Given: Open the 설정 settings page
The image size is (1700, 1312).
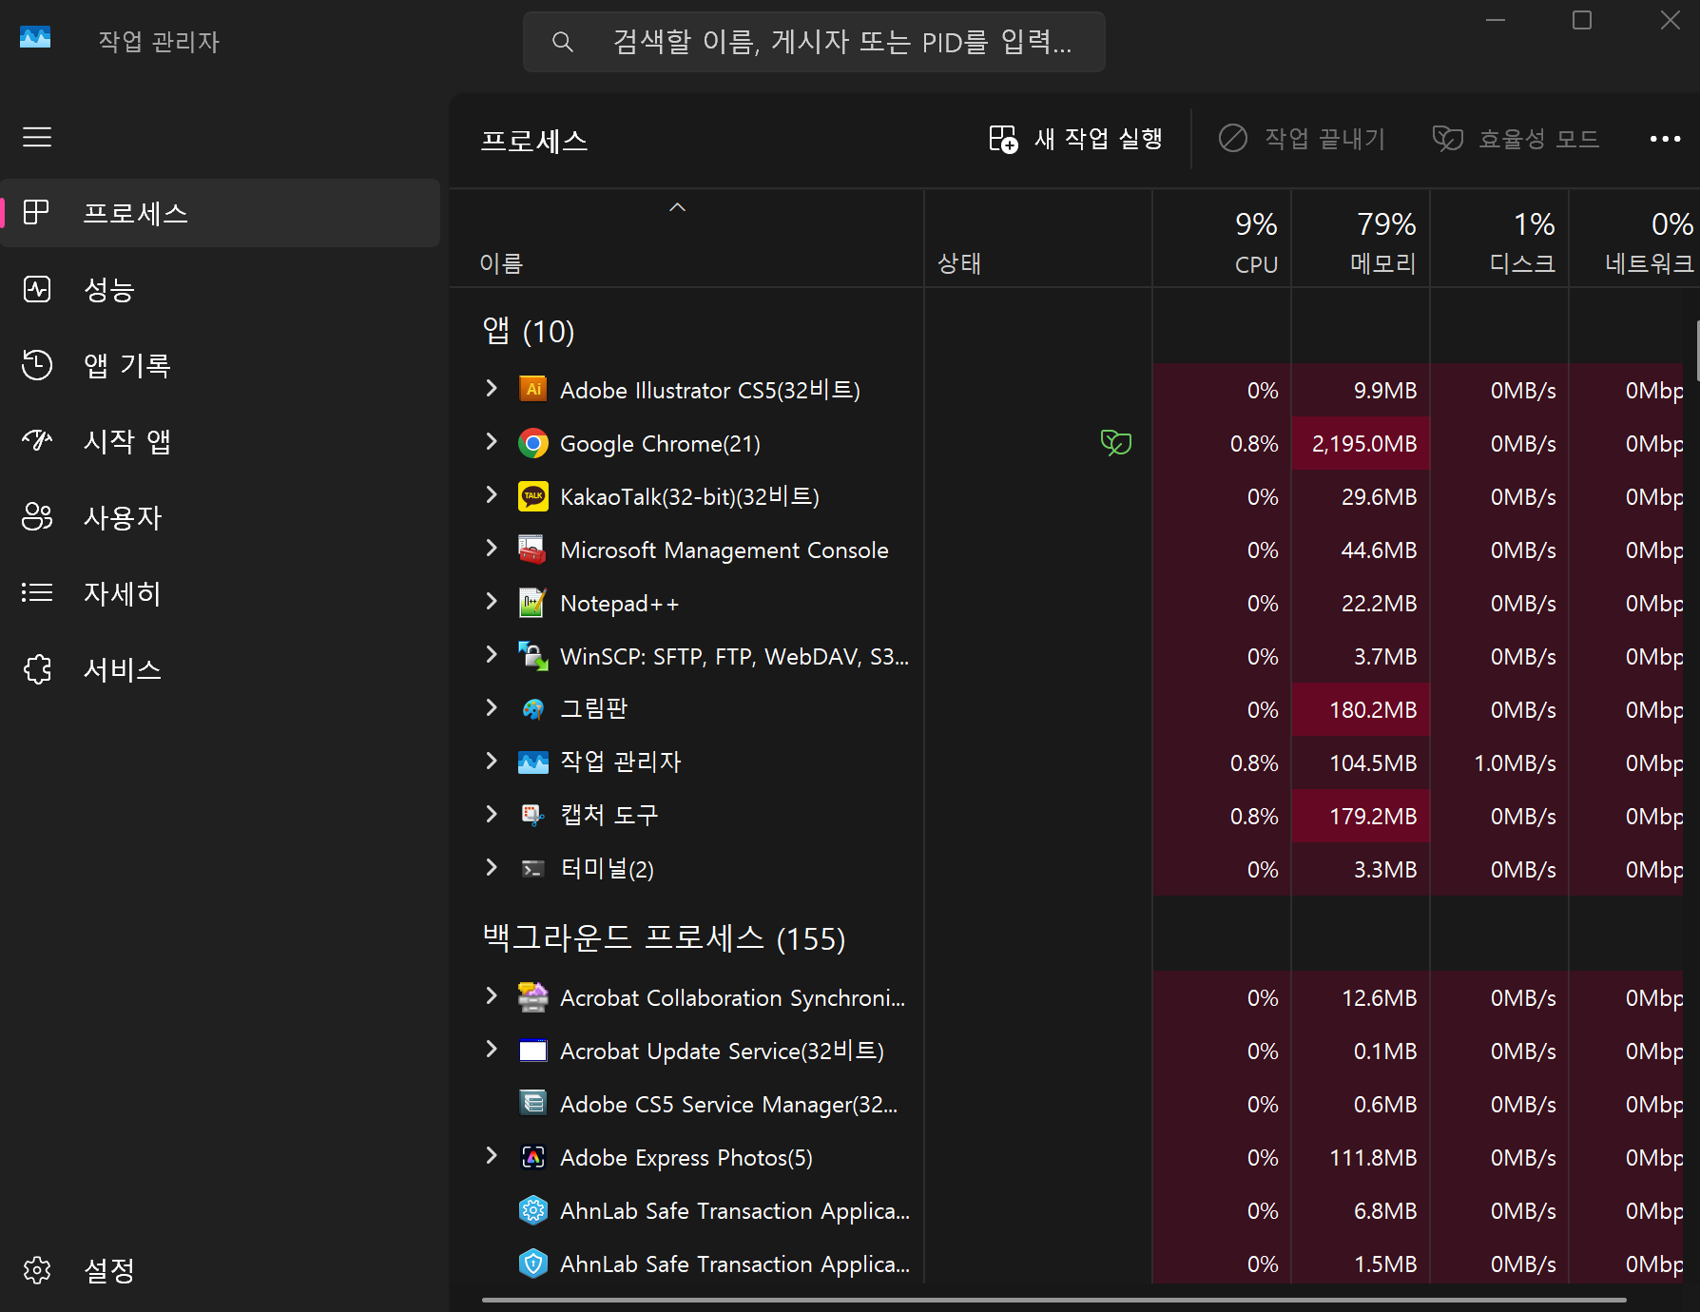Looking at the screenshot, I should (221, 1270).
